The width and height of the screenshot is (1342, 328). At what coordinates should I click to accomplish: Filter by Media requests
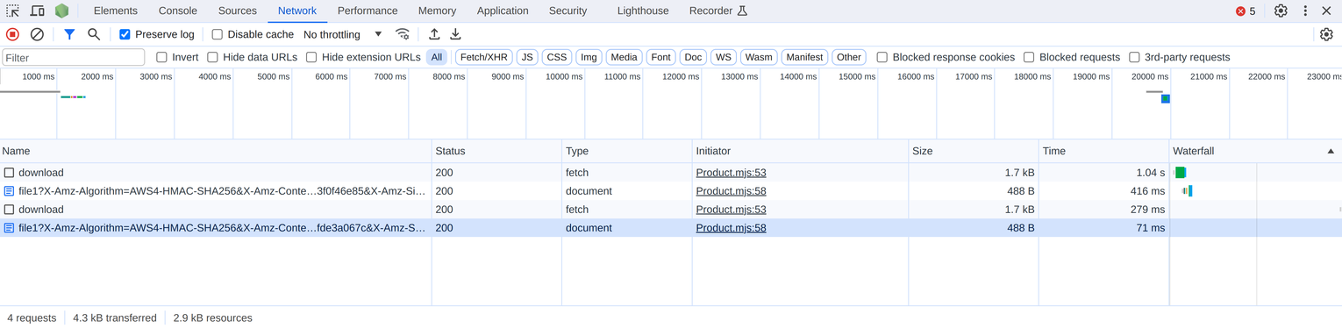(624, 57)
